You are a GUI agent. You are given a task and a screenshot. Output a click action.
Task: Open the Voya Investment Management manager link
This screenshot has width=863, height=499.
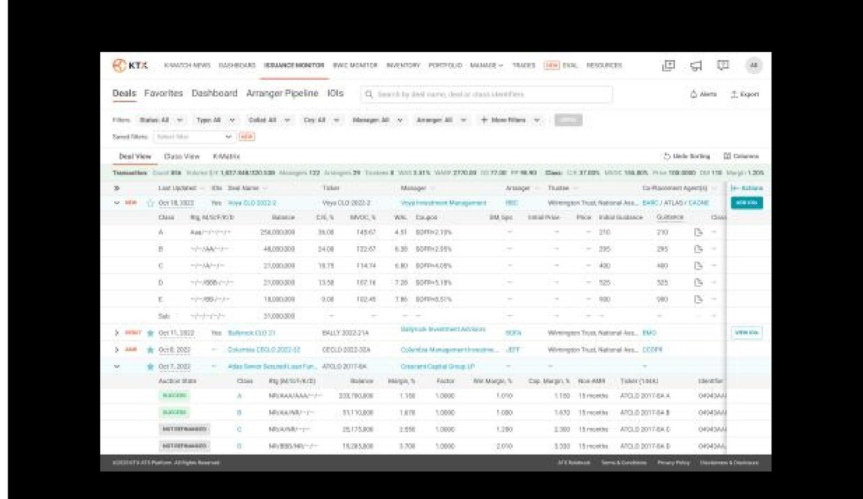point(443,203)
